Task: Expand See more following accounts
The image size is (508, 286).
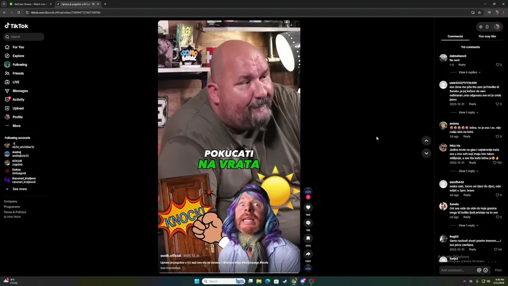Action: [19, 189]
